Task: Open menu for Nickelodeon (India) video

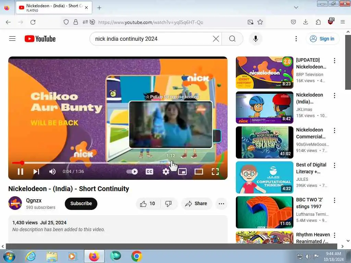Action: pos(334,96)
